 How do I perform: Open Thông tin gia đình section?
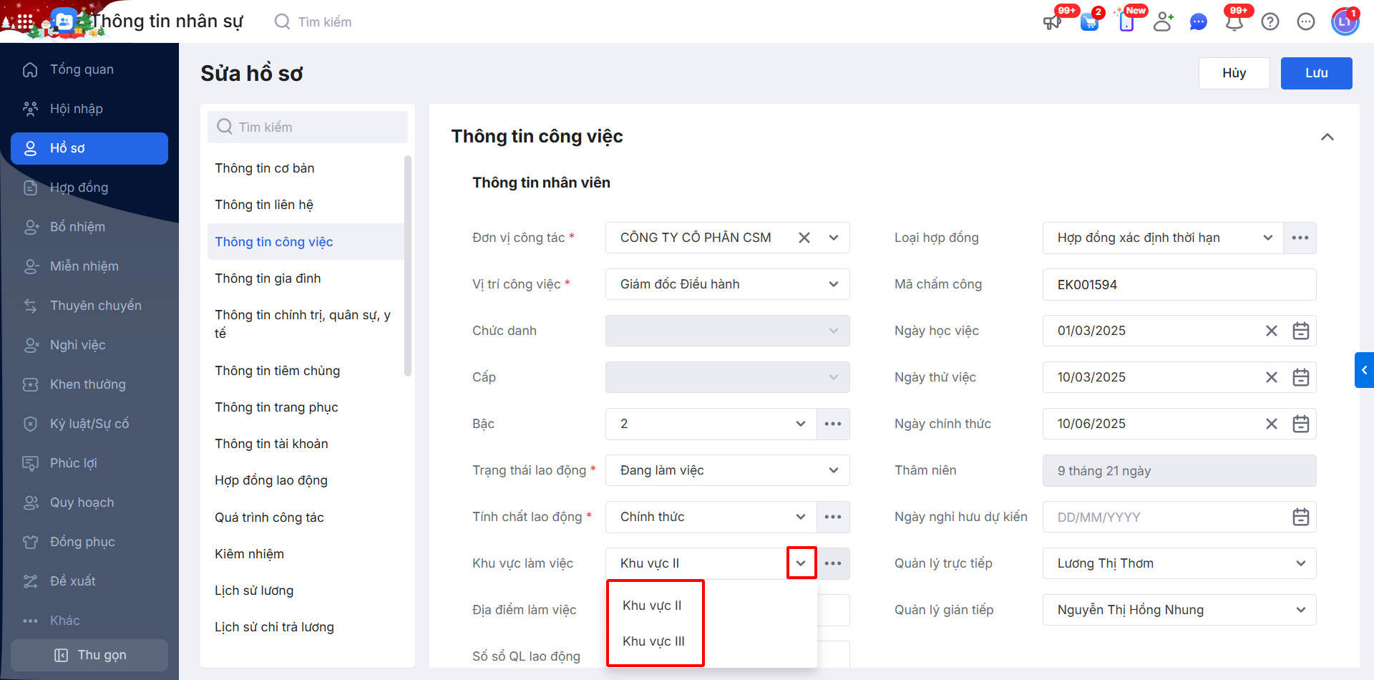[268, 278]
